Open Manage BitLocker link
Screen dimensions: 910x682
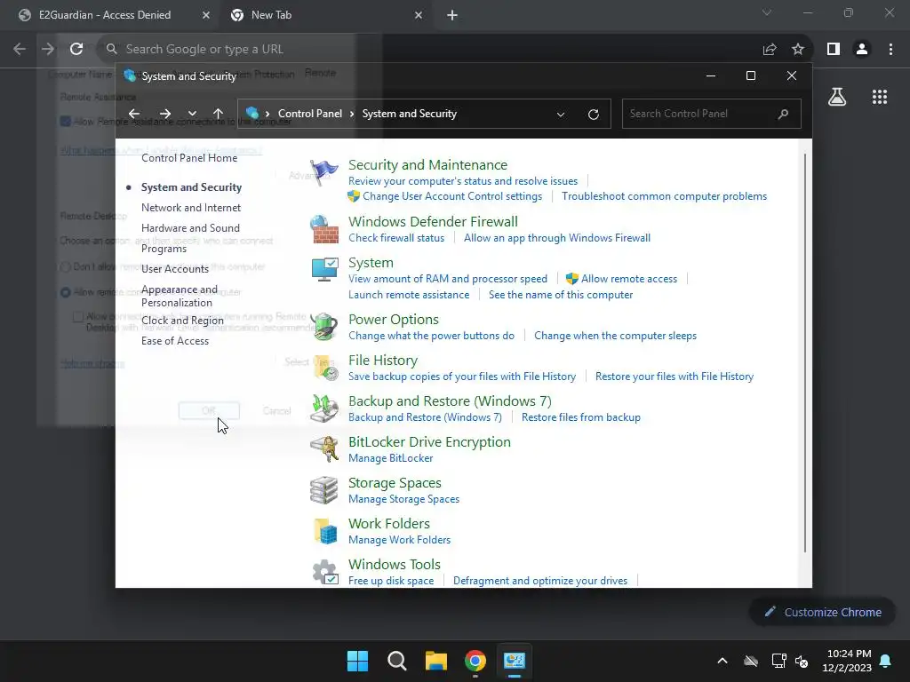coord(391,458)
